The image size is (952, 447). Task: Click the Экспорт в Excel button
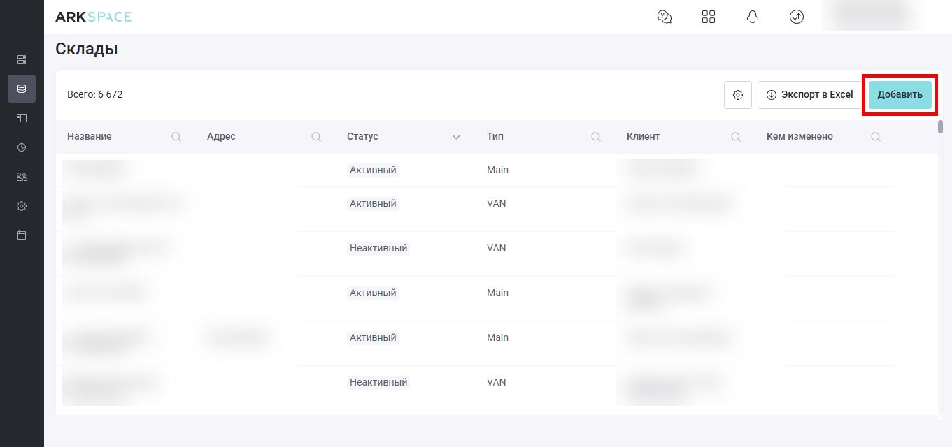pyautogui.click(x=810, y=95)
